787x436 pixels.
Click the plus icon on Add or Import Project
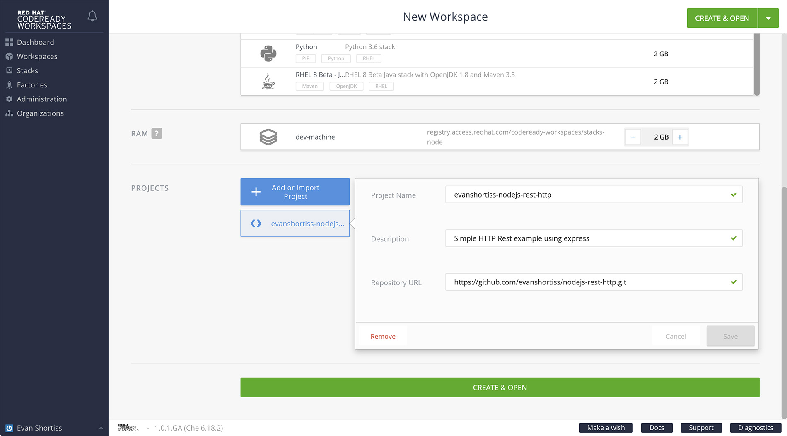tap(256, 192)
